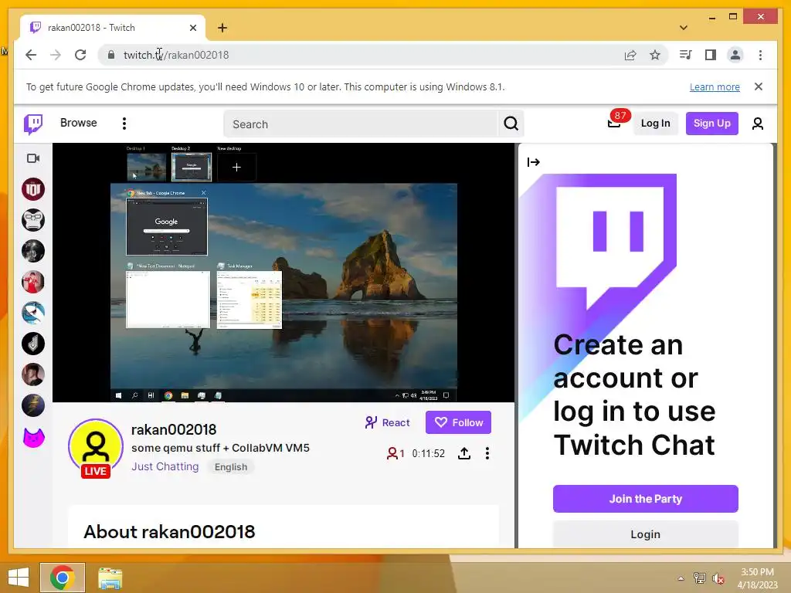Image resolution: width=791 pixels, height=593 pixels.
Task: Open the Browse page
Action: 78,123
